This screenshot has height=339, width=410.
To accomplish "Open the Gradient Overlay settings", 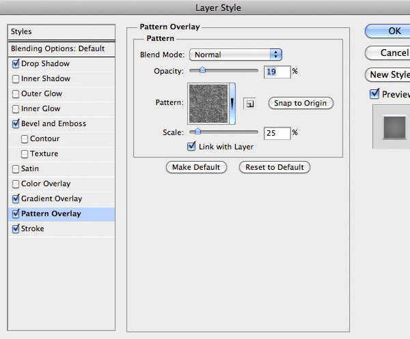I will tap(51, 198).
